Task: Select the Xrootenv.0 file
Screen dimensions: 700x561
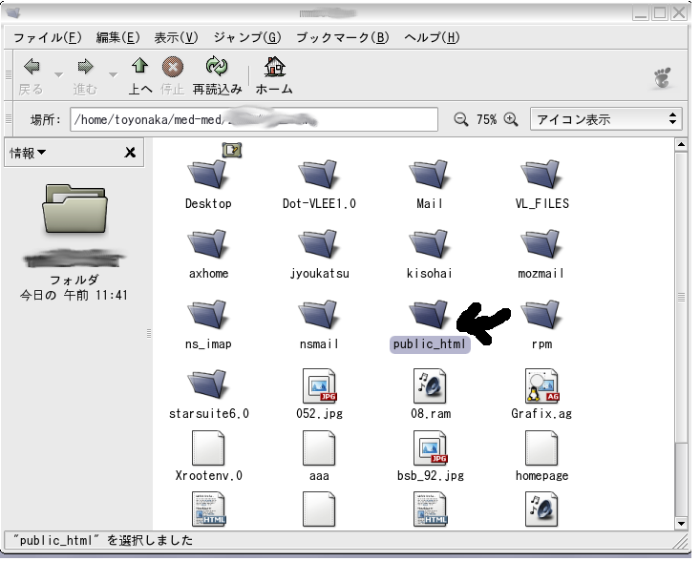Action: [x=208, y=448]
